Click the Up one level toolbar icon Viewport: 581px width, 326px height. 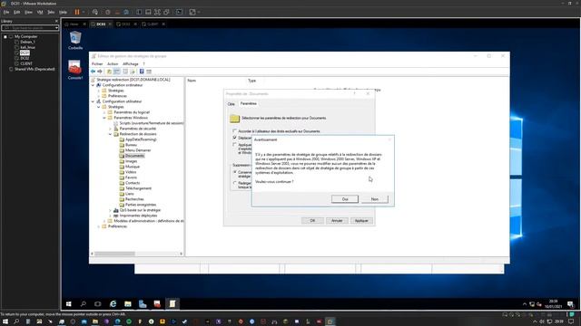(x=109, y=72)
